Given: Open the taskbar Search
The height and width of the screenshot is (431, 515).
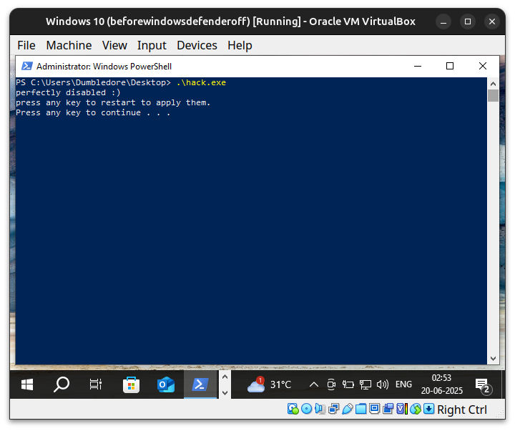Looking at the screenshot, I should (62, 384).
